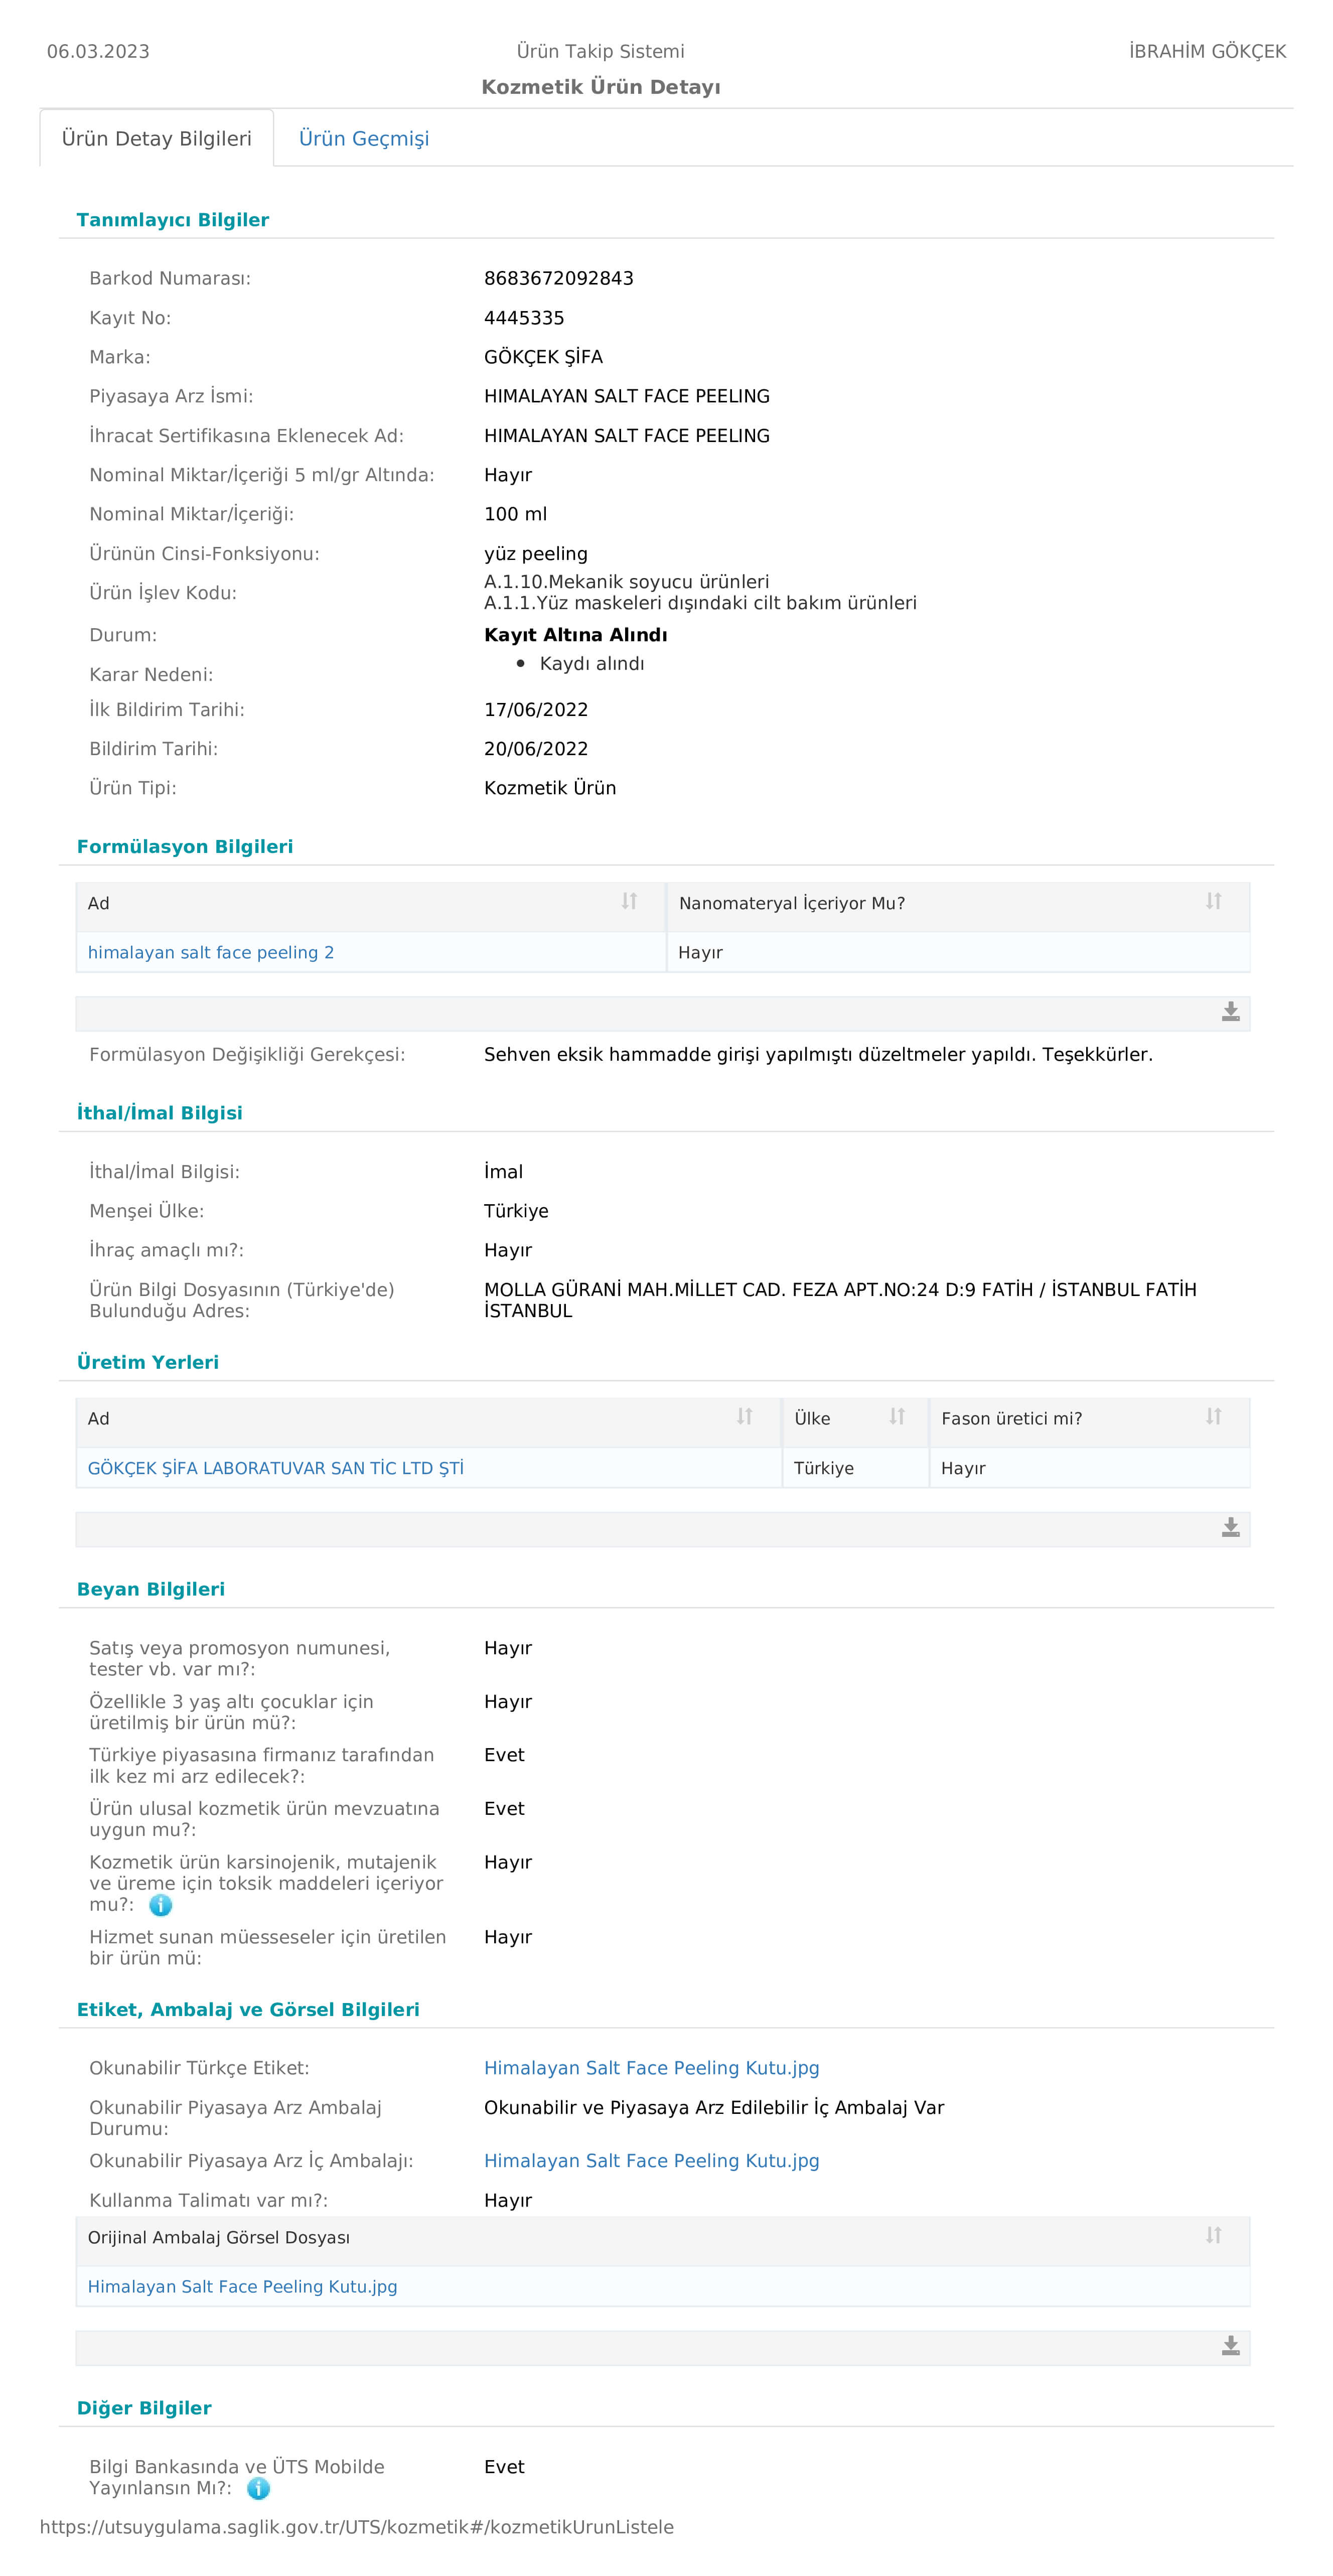Sort production sites by Ülke column
The width and height of the screenshot is (1333, 2576).
897,1417
